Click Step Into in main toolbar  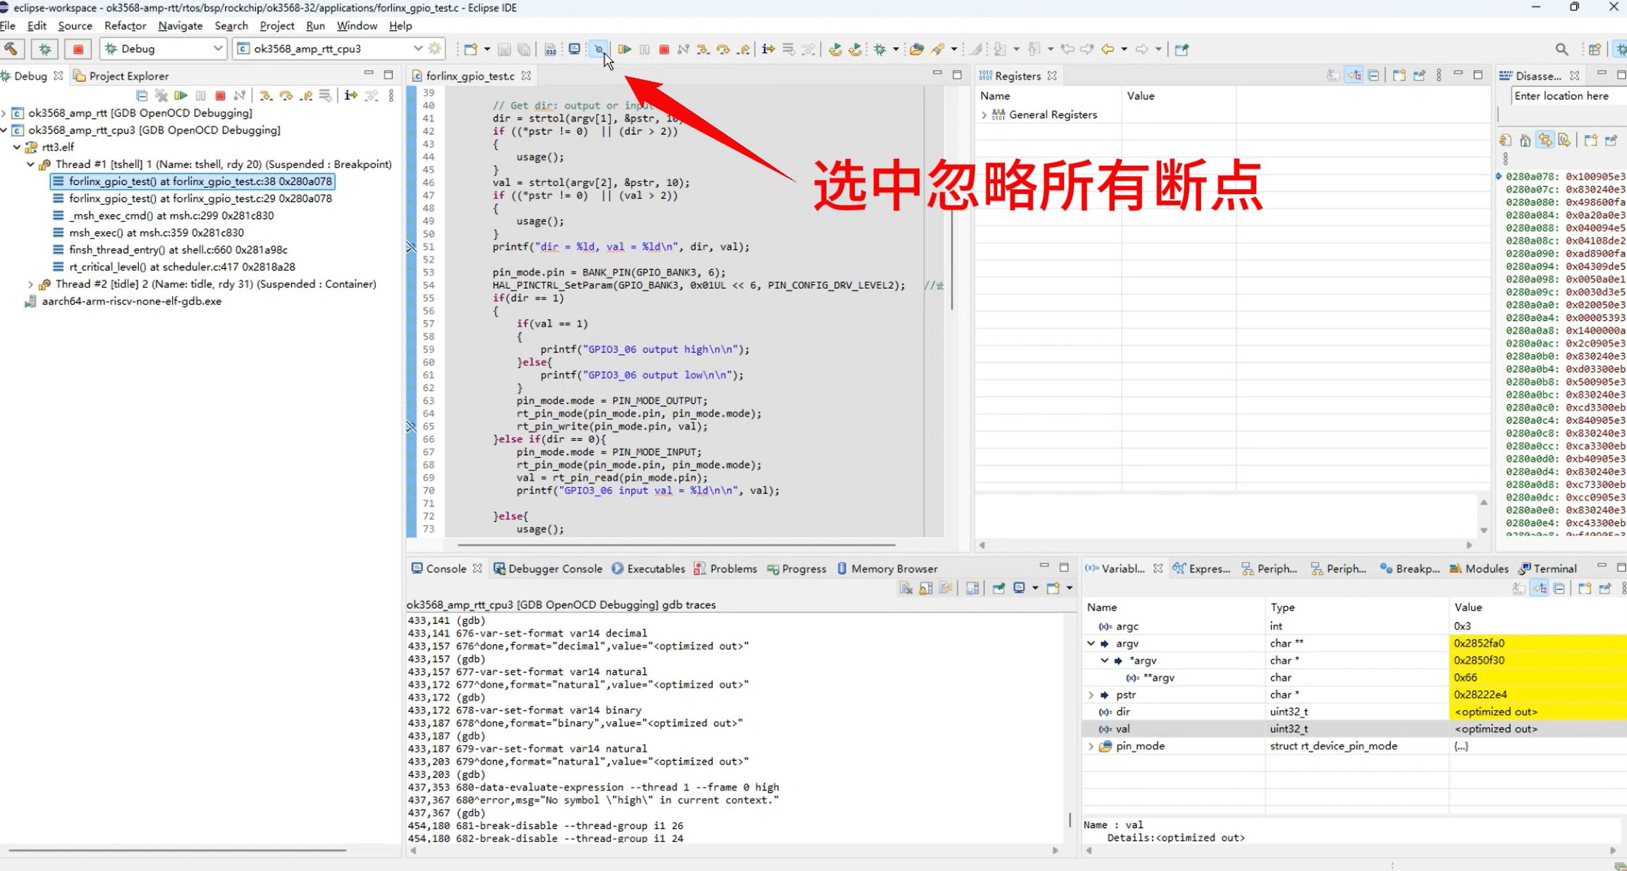point(702,50)
